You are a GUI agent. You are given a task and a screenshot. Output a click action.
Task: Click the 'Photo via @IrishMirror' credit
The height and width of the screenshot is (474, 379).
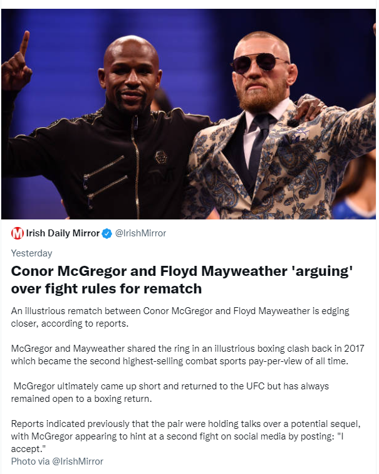tap(57, 461)
